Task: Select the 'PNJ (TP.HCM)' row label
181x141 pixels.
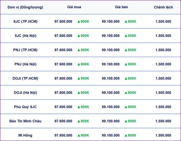Action: click(25, 50)
